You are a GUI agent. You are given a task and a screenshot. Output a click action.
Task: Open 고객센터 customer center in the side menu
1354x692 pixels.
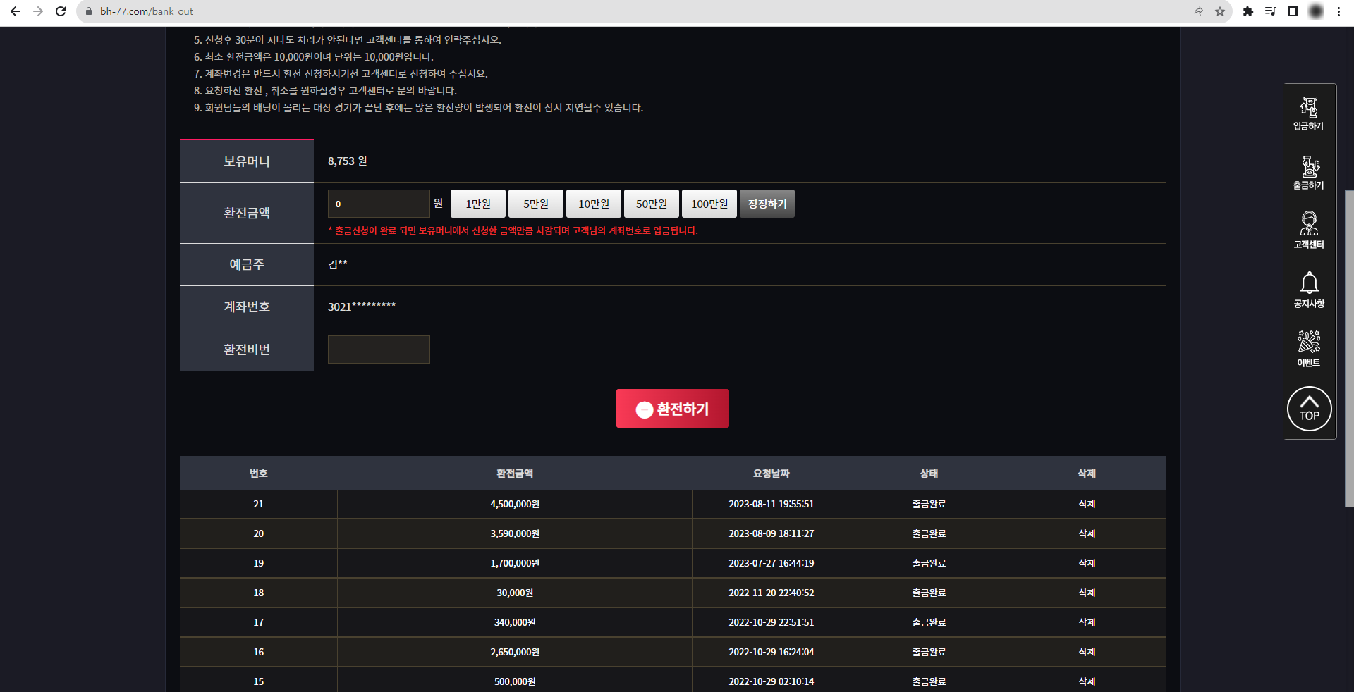pos(1309,231)
